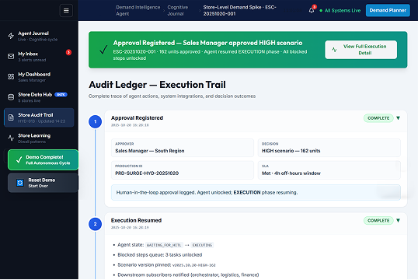Click the Reset Demo Start Over button

coord(43,183)
